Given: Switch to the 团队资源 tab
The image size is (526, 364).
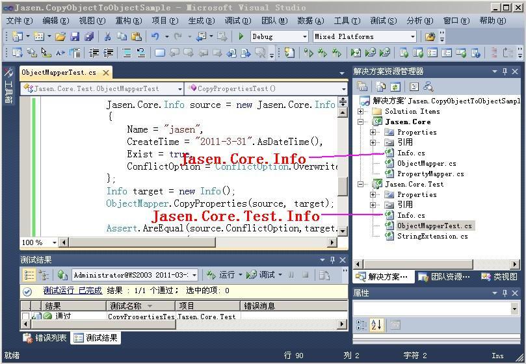Looking at the screenshot, I should (445, 276).
